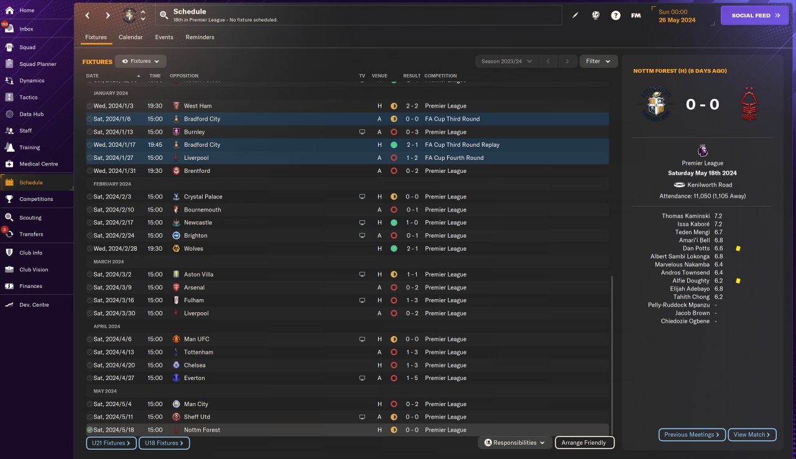This screenshot has height=459, width=796.
Task: Open the Finances section
Action: tap(30, 286)
